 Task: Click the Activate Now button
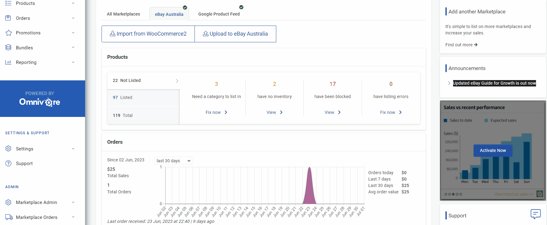tap(493, 150)
